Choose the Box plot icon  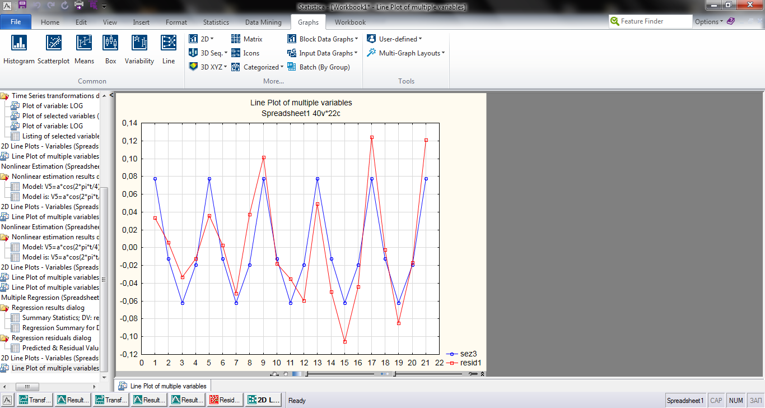pyautogui.click(x=111, y=43)
